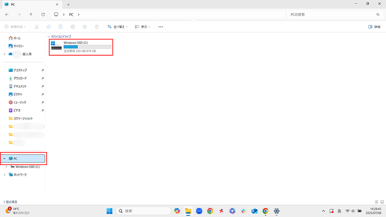
Task: Collapse the PC node in sidebar
Action: pyautogui.click(x=4, y=159)
